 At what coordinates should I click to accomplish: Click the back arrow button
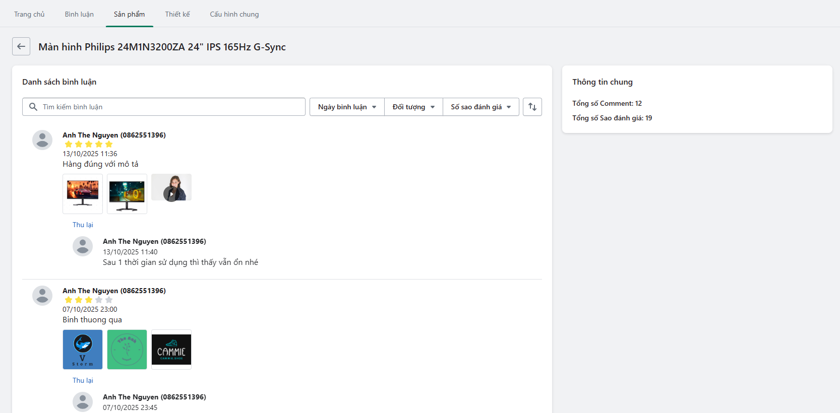click(21, 46)
